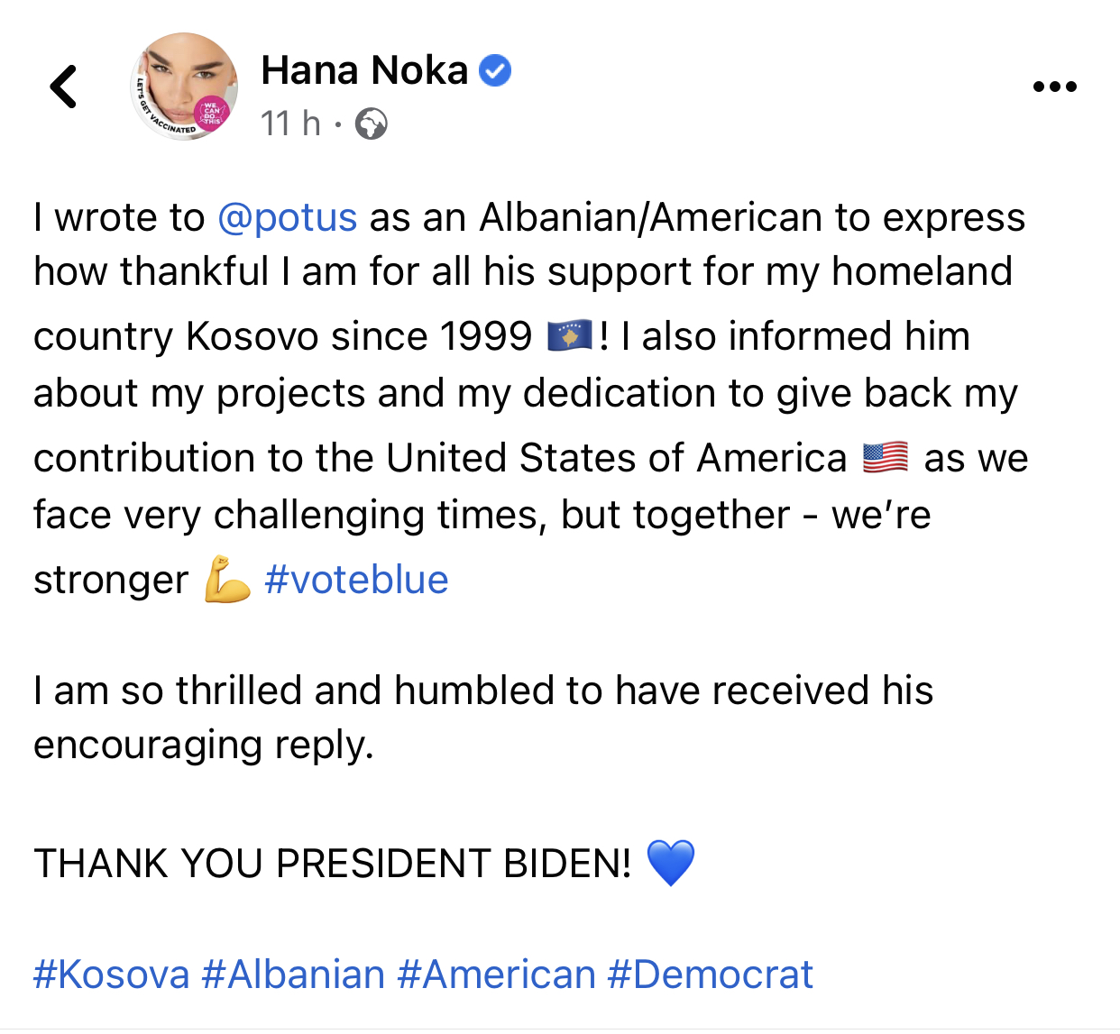Open the #voteblue hashtag
1120x1034 pixels.
(x=356, y=580)
